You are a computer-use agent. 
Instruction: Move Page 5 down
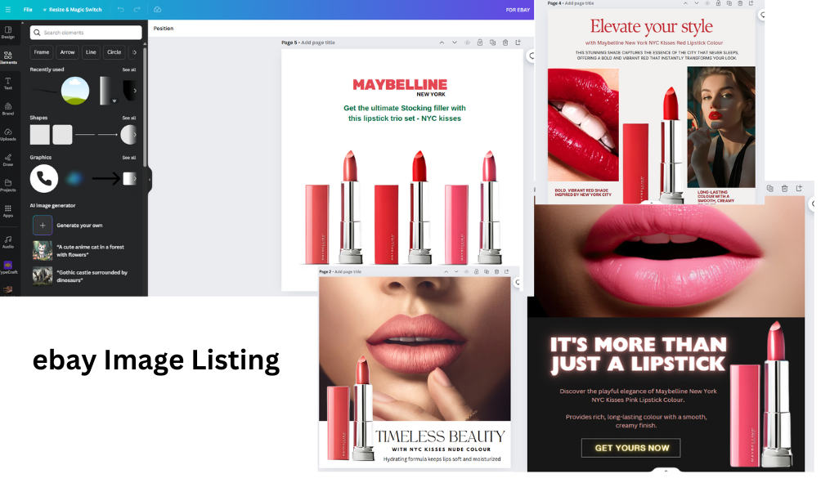pos(455,42)
